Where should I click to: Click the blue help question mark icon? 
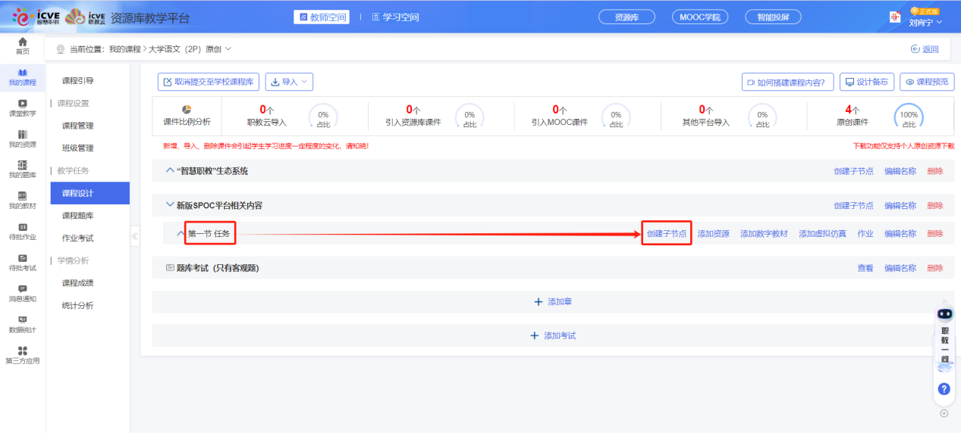tap(944, 389)
